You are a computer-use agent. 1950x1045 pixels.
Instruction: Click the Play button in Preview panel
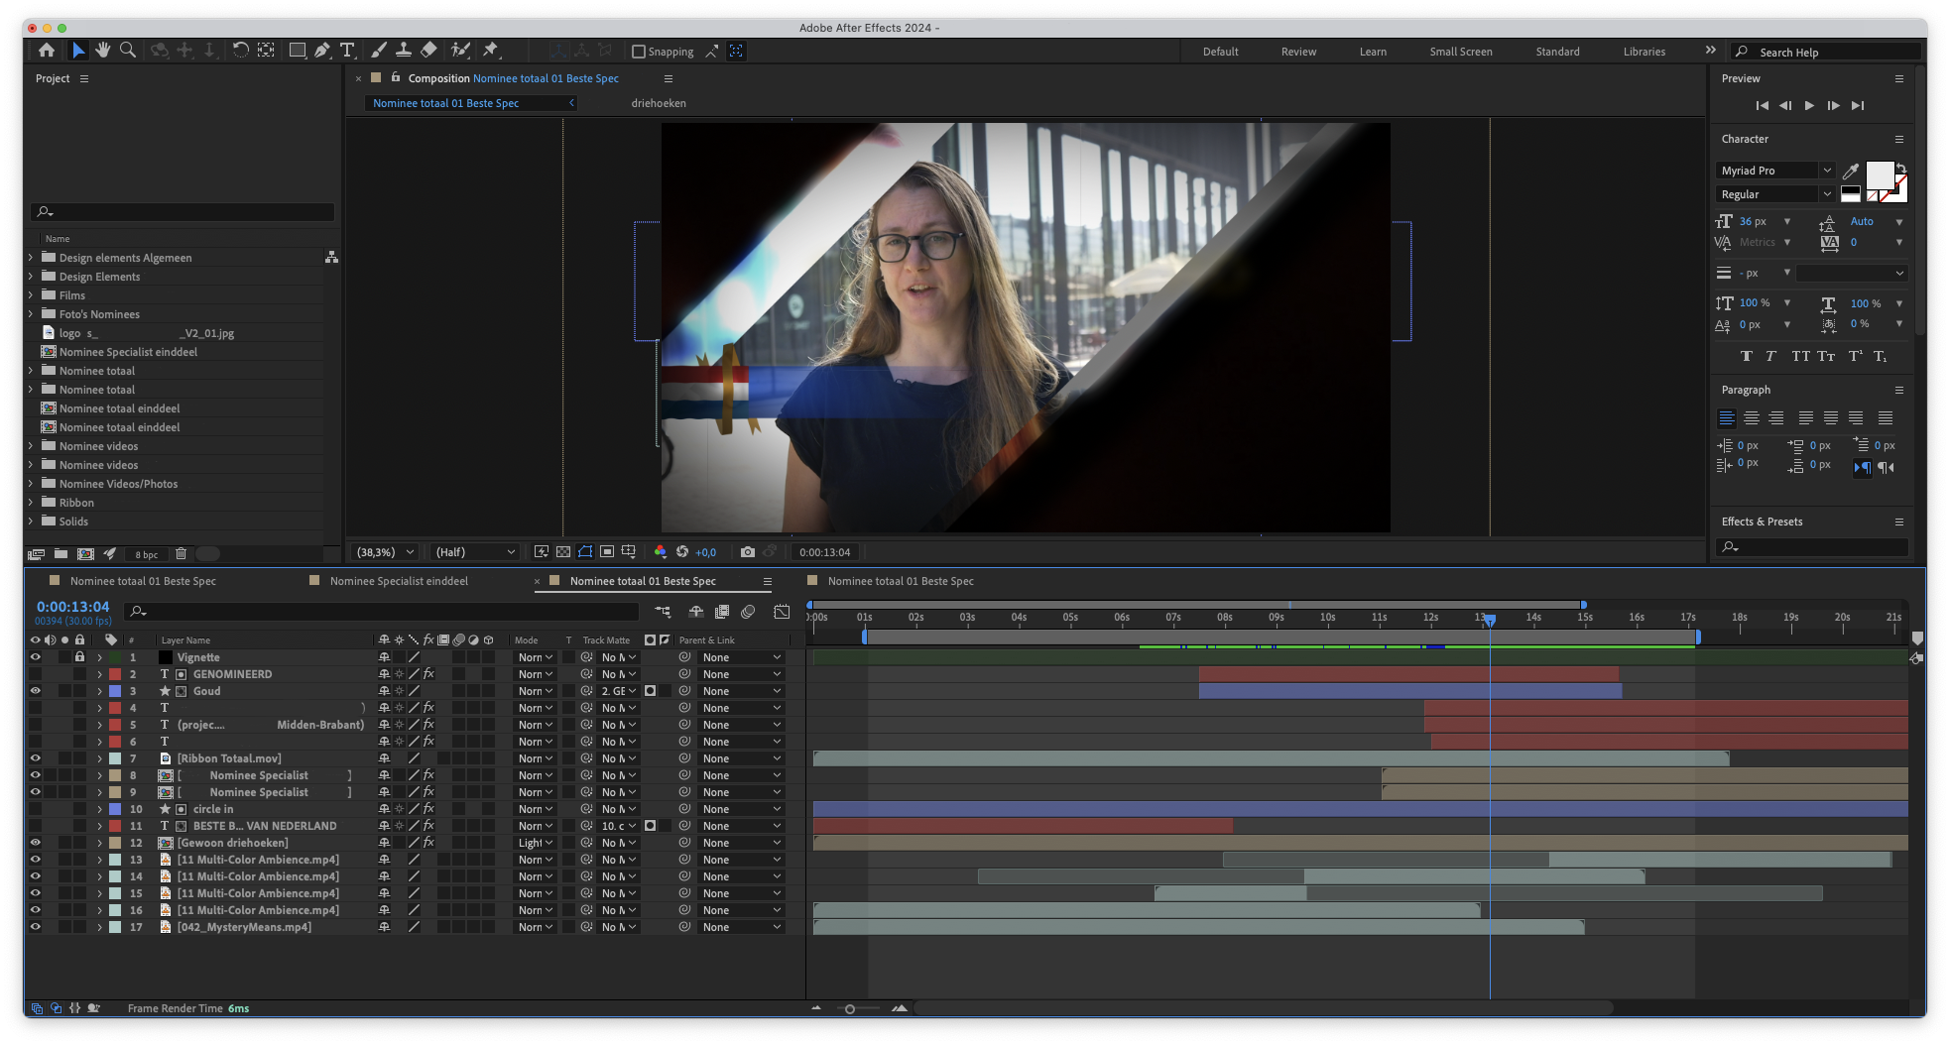click(x=1809, y=105)
